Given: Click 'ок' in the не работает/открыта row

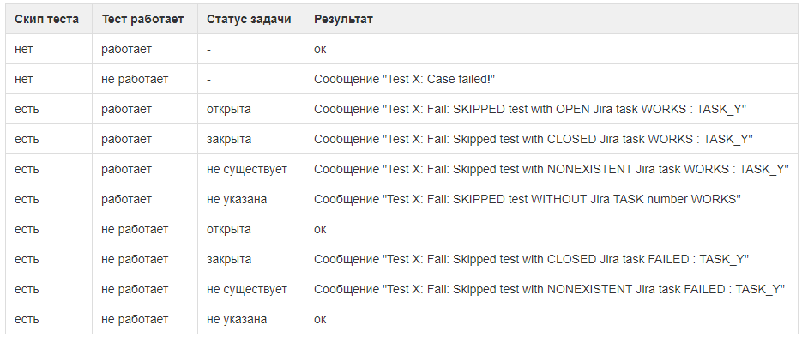Looking at the screenshot, I should click(x=320, y=230).
